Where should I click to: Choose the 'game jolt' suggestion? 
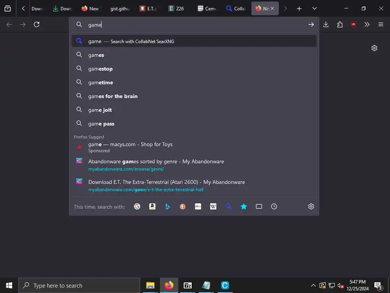click(x=194, y=110)
